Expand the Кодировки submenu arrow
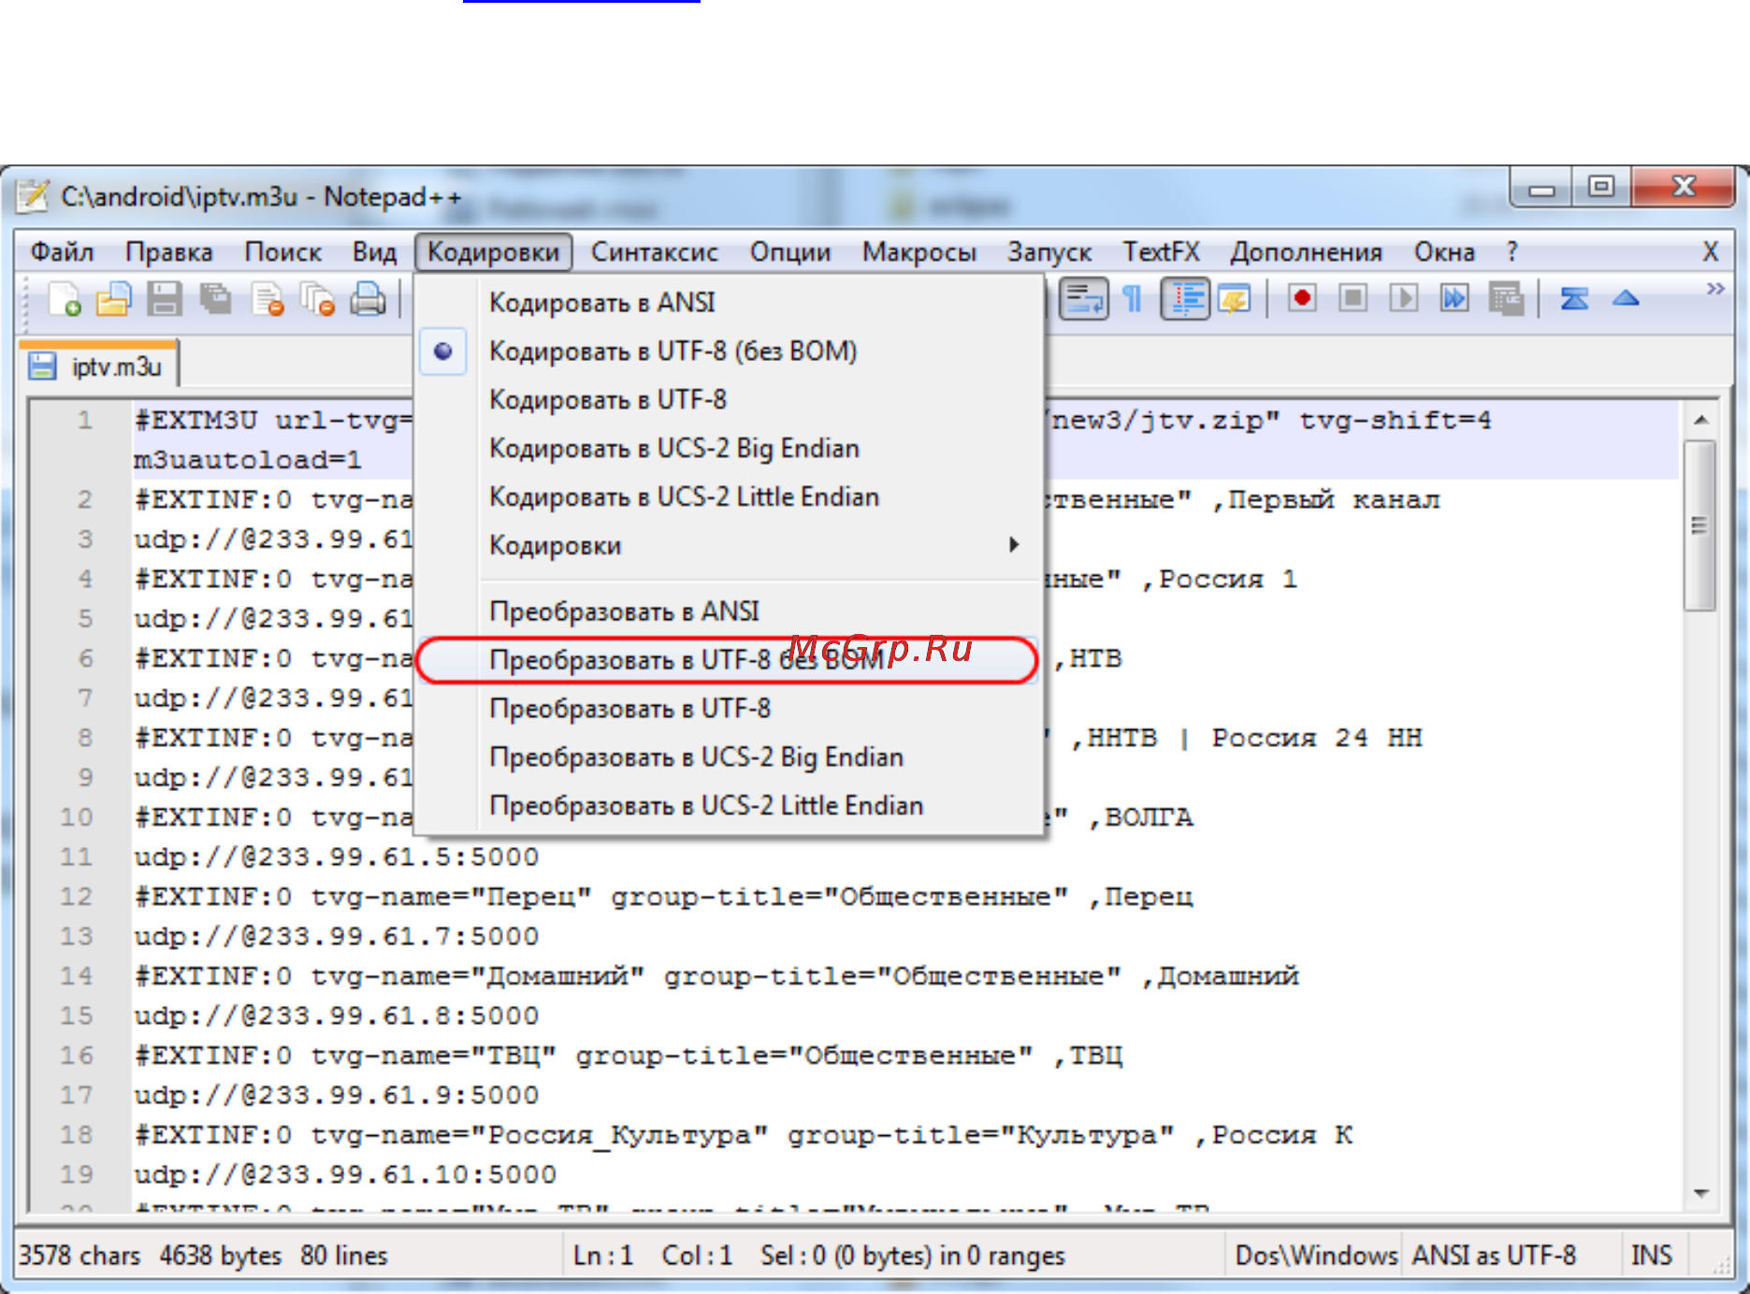 pos(1014,545)
